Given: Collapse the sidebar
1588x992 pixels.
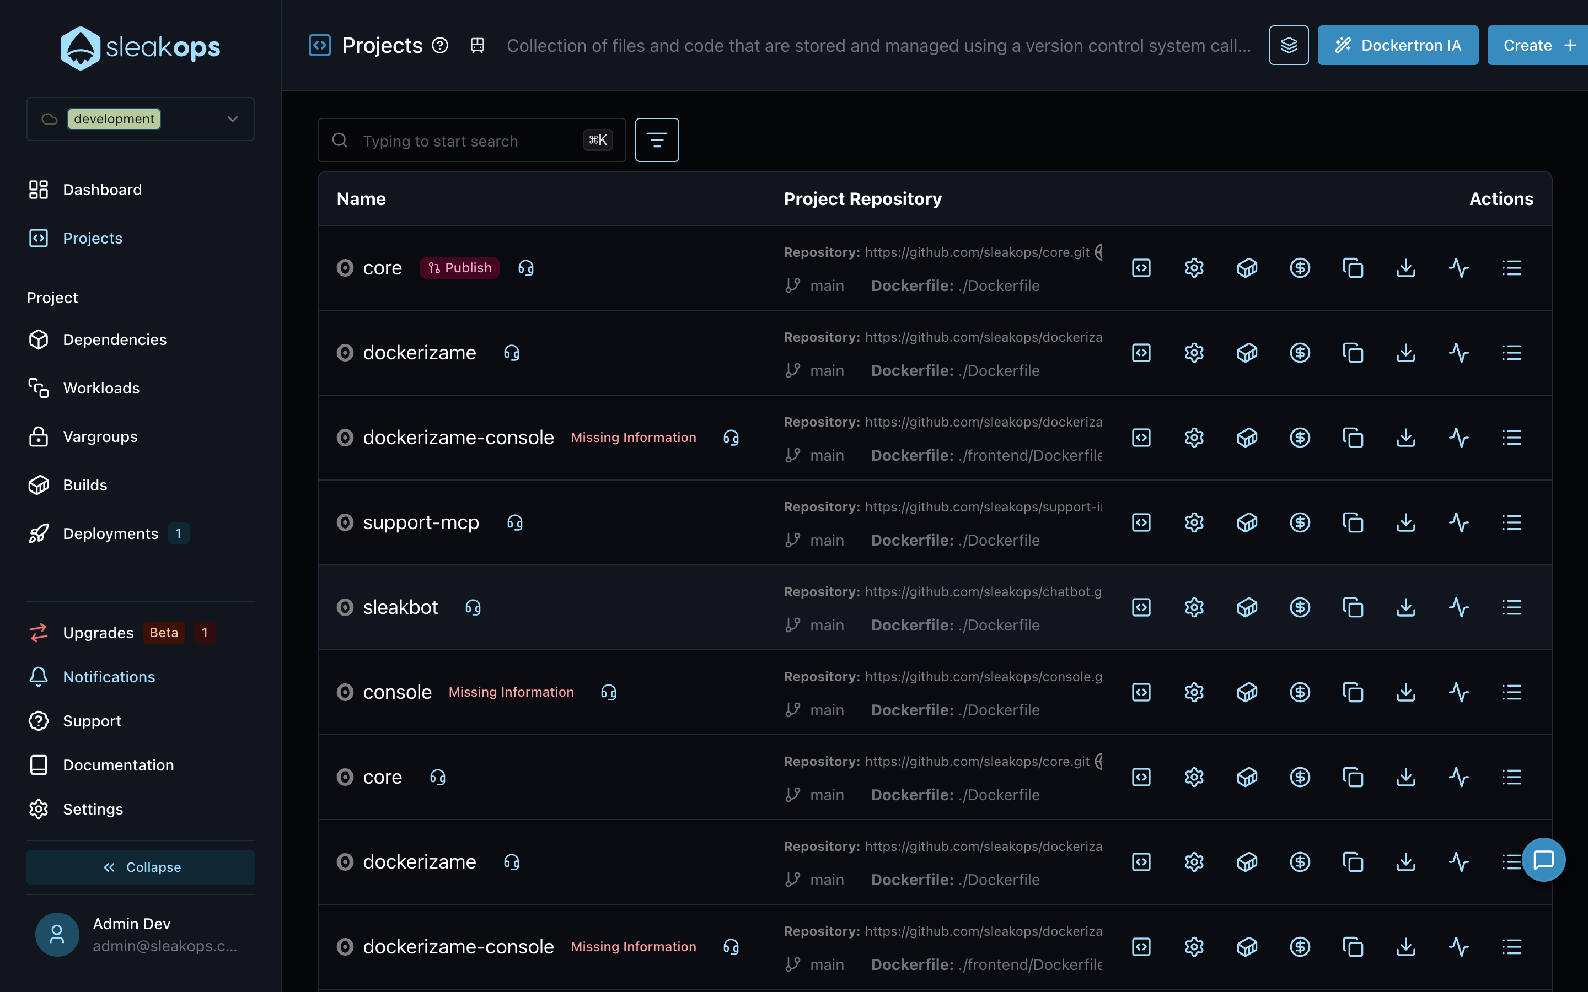Looking at the screenshot, I should (x=141, y=867).
